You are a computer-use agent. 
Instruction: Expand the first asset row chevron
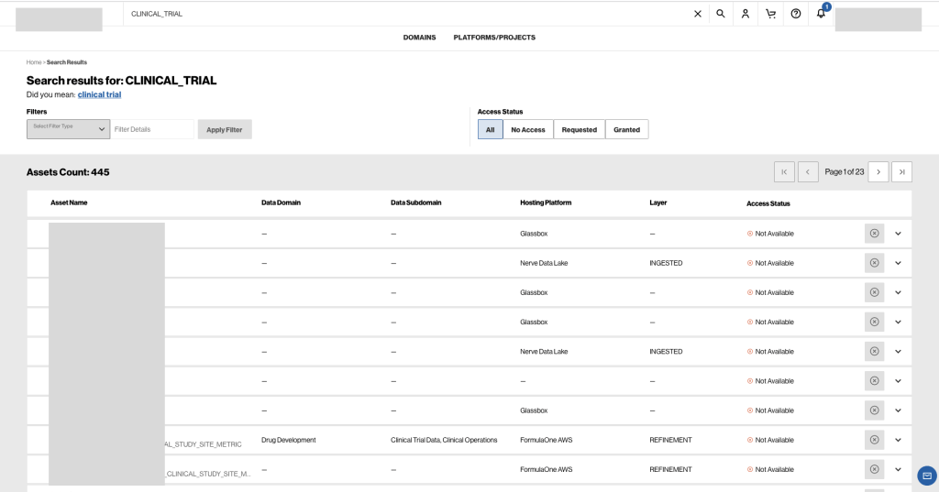[x=898, y=234]
